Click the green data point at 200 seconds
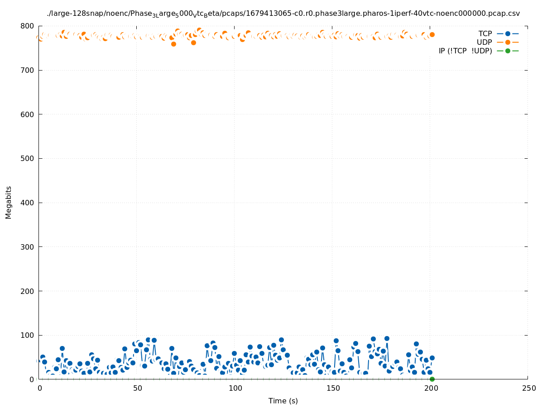The width and height of the screenshot is (542, 407). point(432,379)
